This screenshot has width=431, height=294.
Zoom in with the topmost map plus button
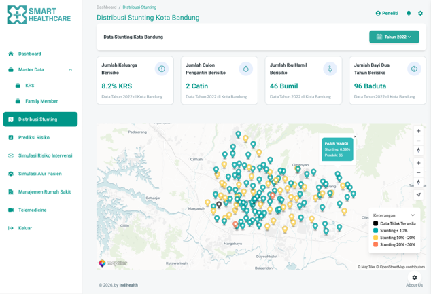click(418, 131)
